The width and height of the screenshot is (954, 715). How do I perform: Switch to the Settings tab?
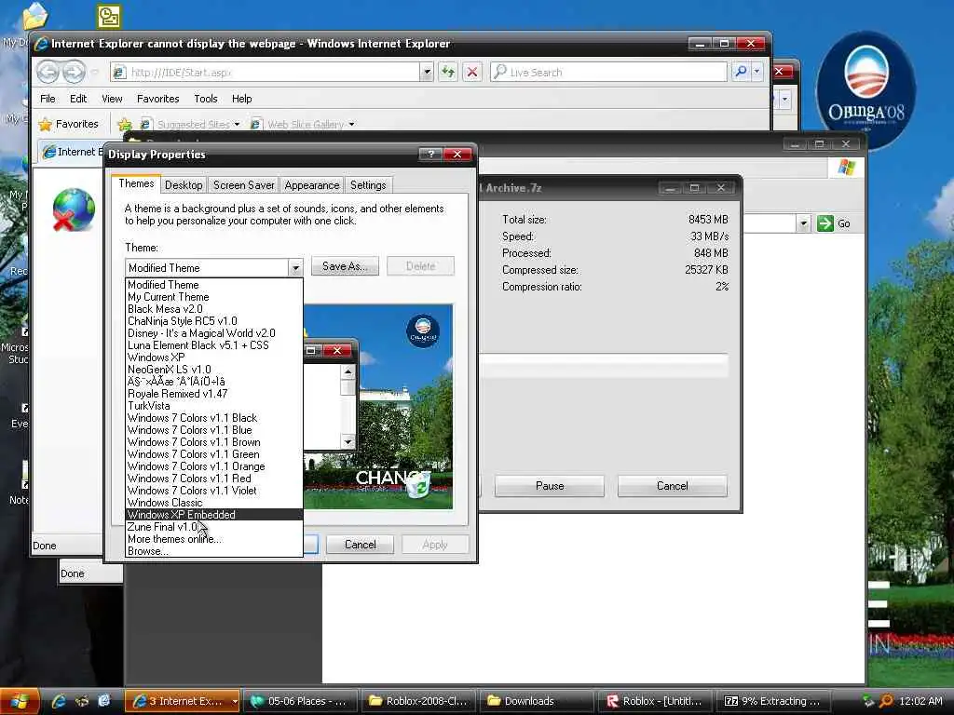tap(368, 185)
